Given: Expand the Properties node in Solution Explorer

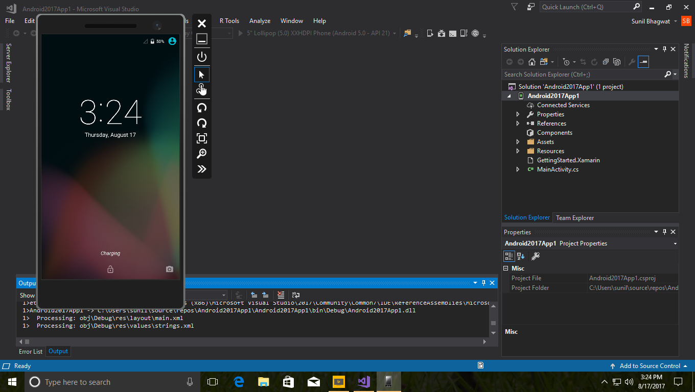Looking at the screenshot, I should tap(518, 114).
